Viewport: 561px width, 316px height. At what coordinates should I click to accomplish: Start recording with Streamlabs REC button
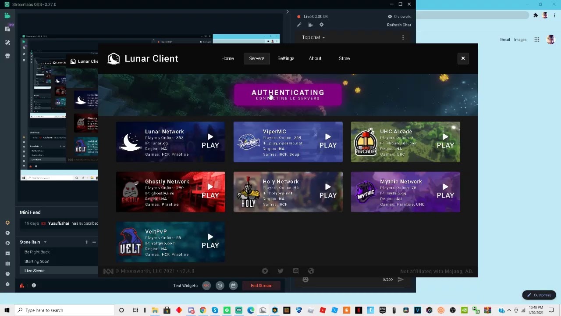pos(206,286)
